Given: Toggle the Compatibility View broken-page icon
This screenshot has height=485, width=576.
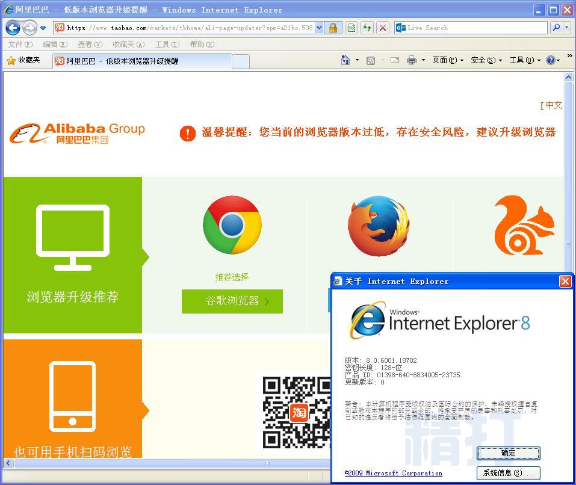Looking at the screenshot, I should [x=351, y=28].
